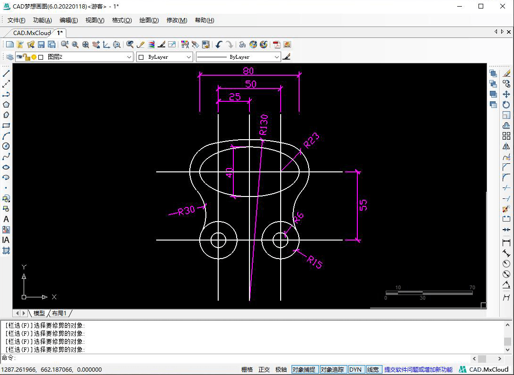This screenshot has height=375, width=514.
Task: Click the Ellipse drawing tool
Action: click(6, 167)
